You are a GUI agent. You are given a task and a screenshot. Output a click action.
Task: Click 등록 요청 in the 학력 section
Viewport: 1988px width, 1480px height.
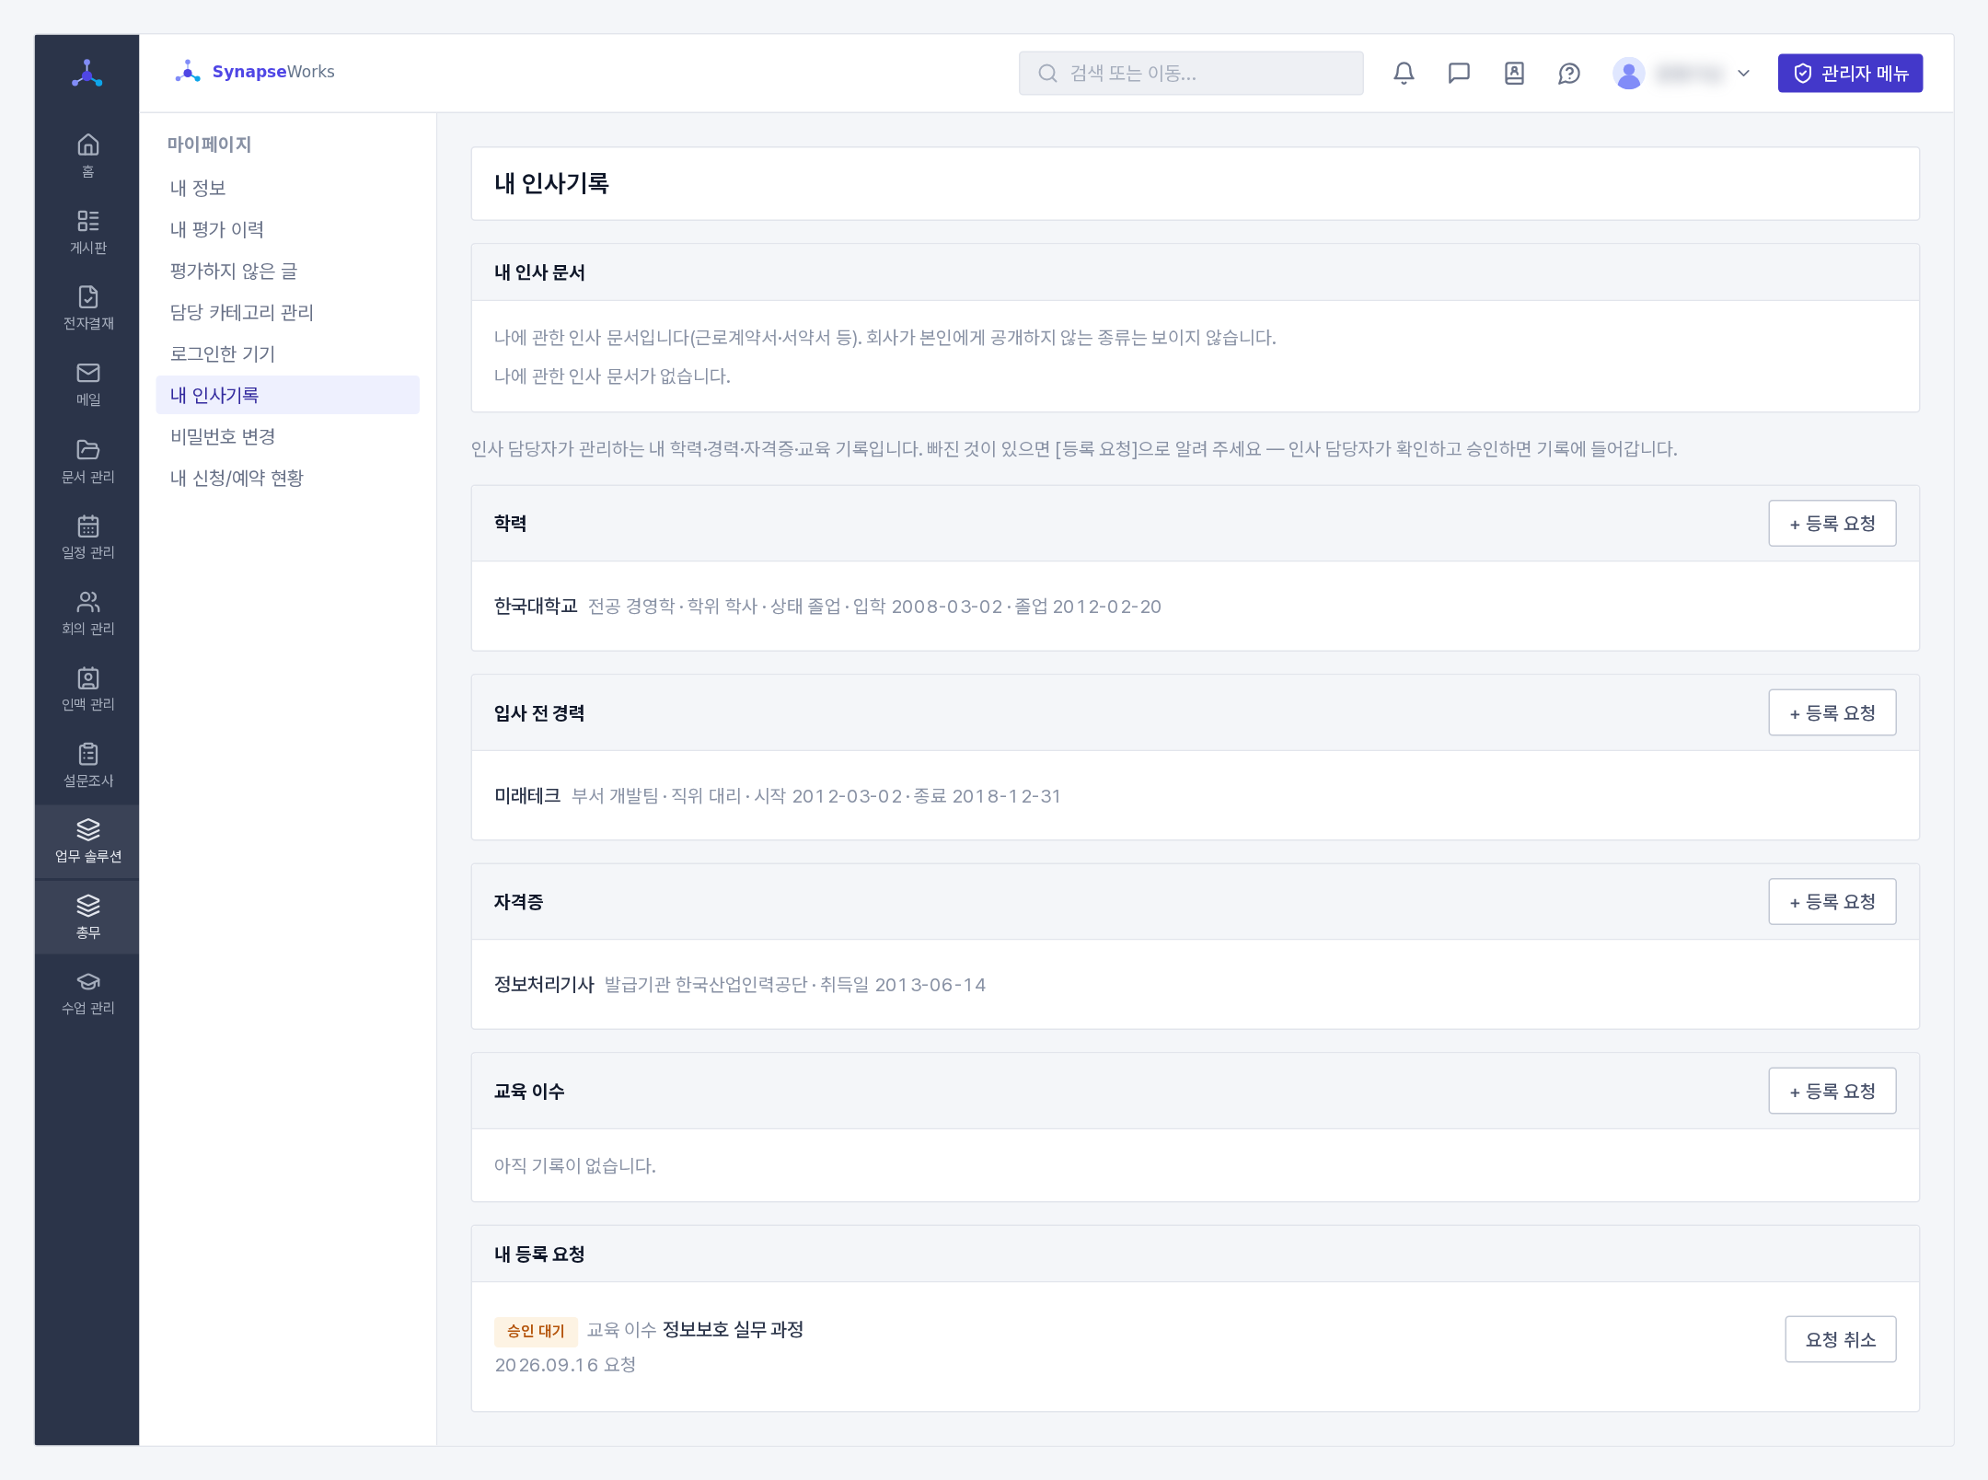coord(1832,523)
